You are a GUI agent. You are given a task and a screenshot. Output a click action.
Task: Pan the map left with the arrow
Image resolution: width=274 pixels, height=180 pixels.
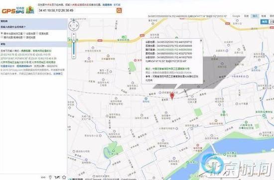point(70,26)
